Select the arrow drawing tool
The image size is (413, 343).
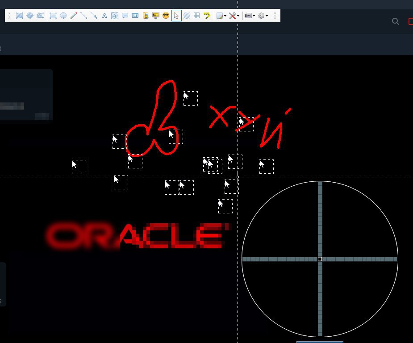point(94,16)
